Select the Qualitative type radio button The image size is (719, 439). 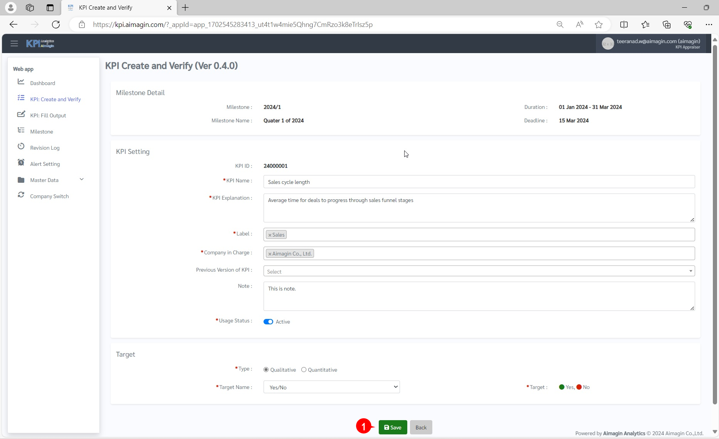coord(266,370)
